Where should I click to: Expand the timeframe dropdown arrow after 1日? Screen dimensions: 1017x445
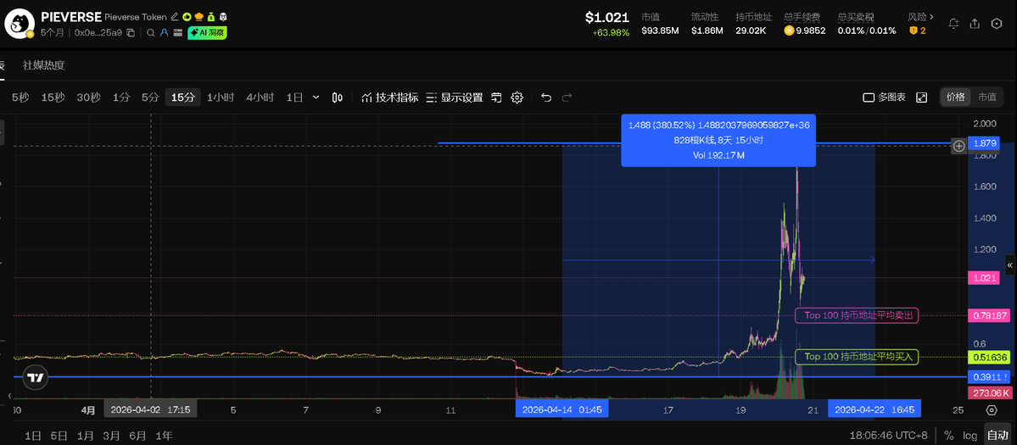tap(316, 97)
